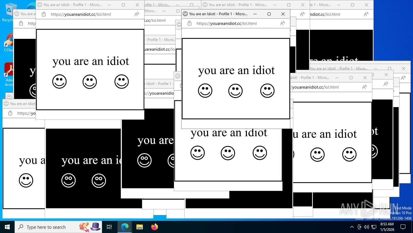Viewport: 413px width, 233px height.
Task: Click middle smiley in inactive window with full https URL
Action: tap(90, 82)
